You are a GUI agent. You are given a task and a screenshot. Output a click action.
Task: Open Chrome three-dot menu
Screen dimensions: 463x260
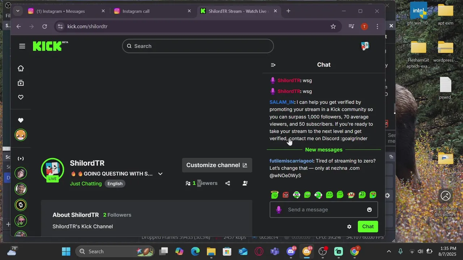(x=377, y=26)
